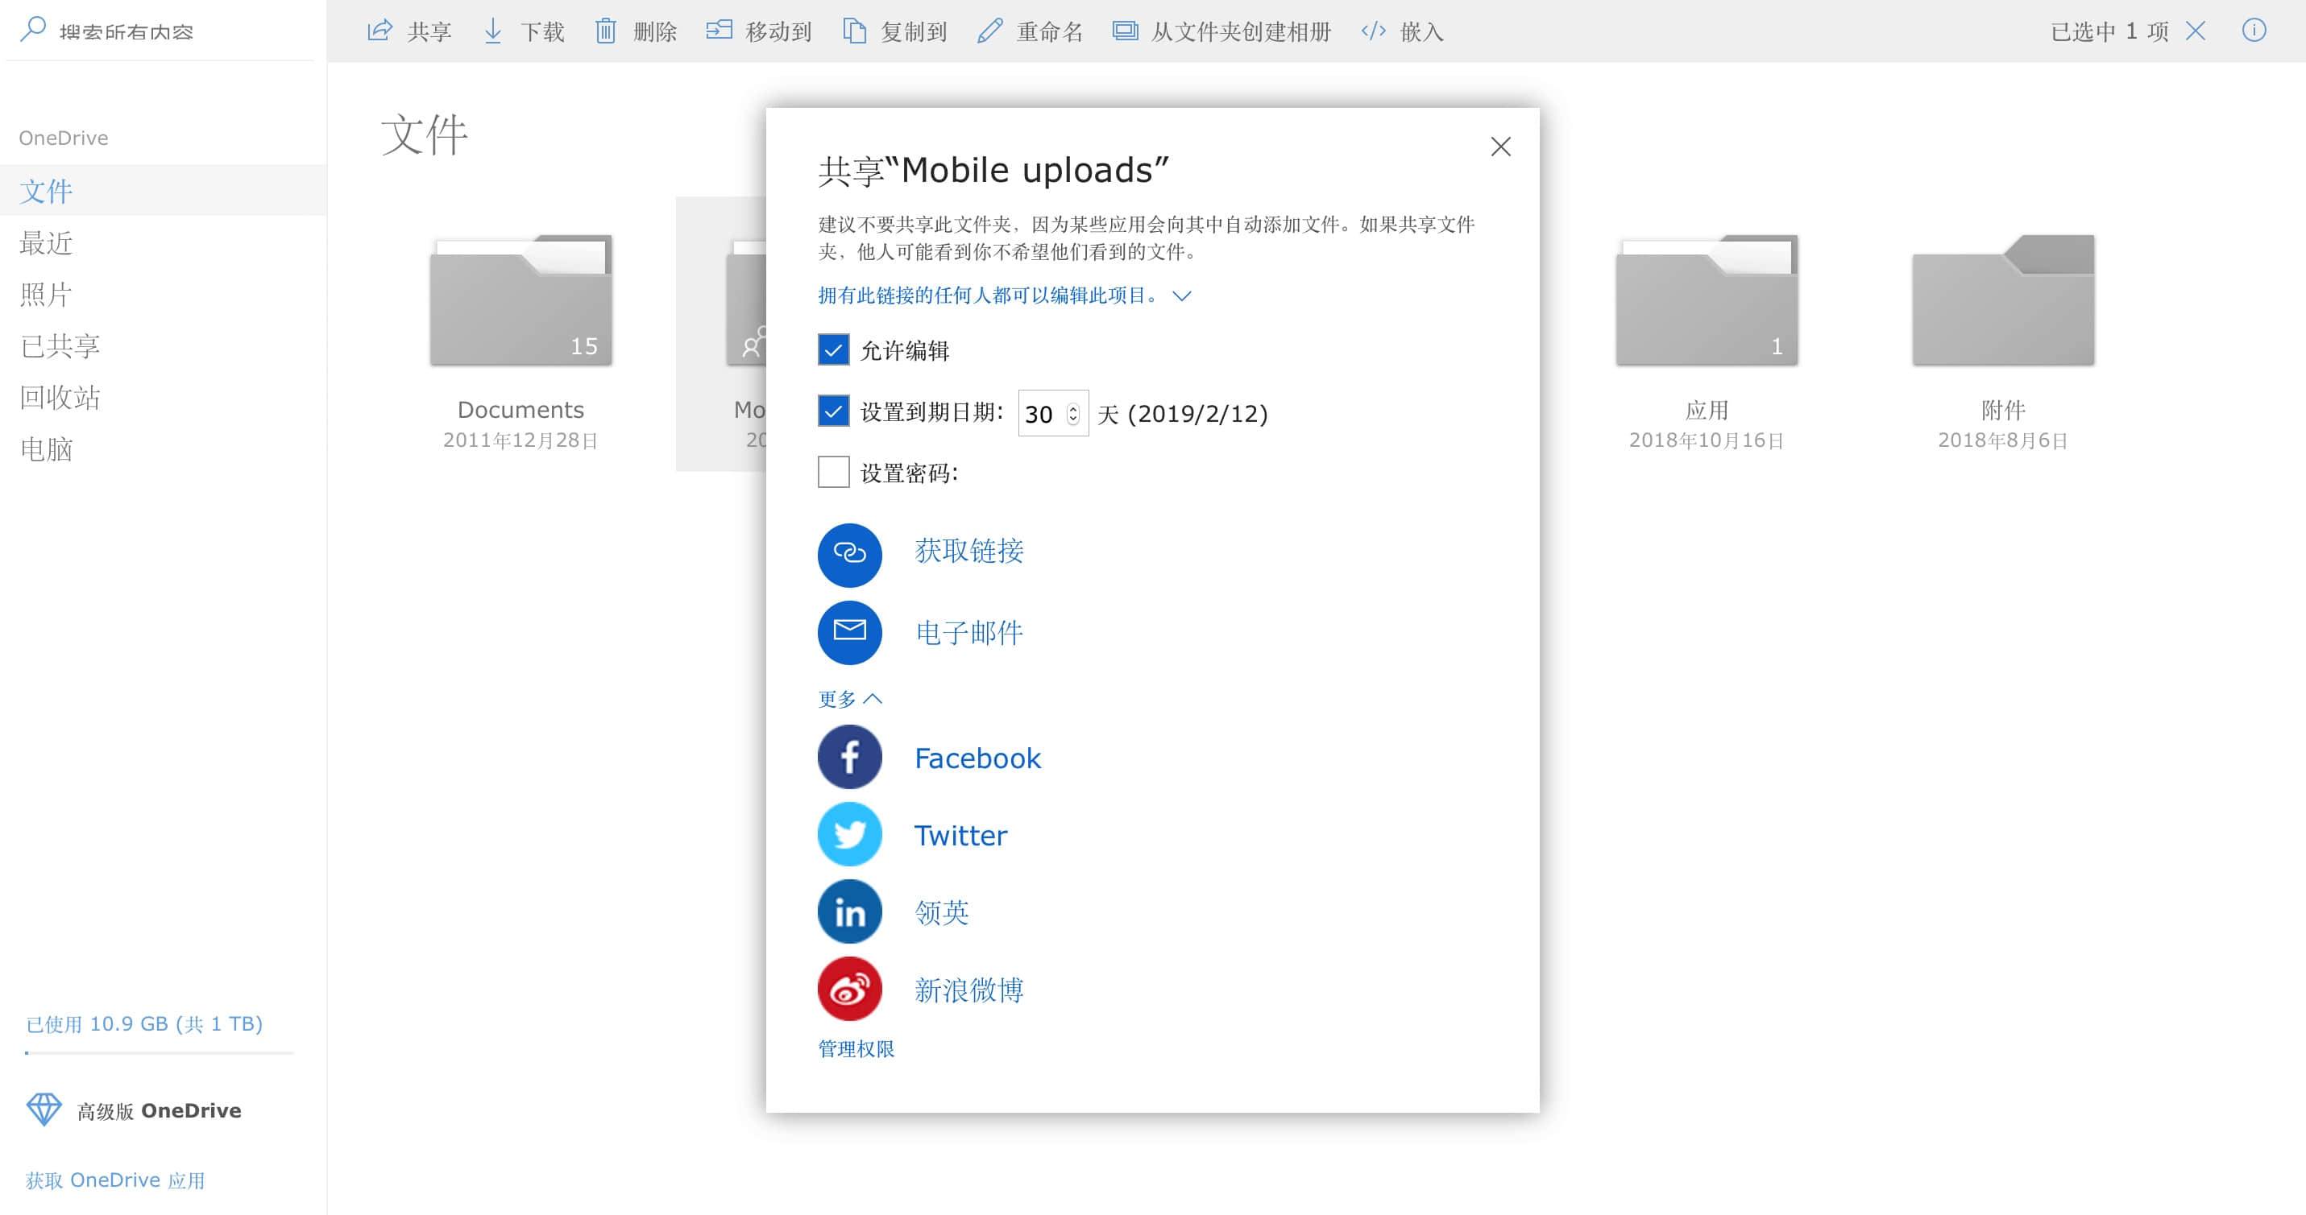Click the 允许编辑 label text

(x=905, y=351)
